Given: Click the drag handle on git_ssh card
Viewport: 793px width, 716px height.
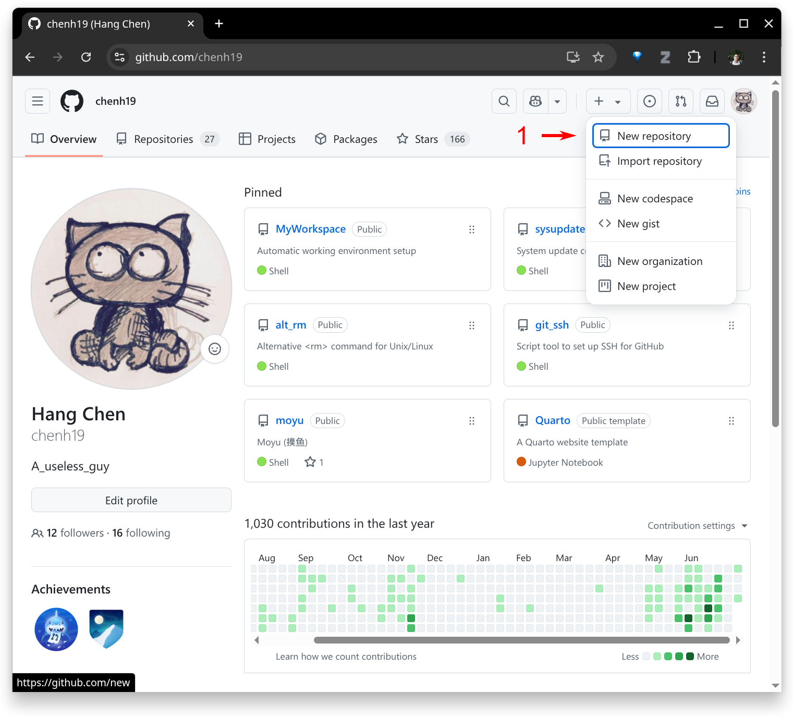Looking at the screenshot, I should 731,325.
